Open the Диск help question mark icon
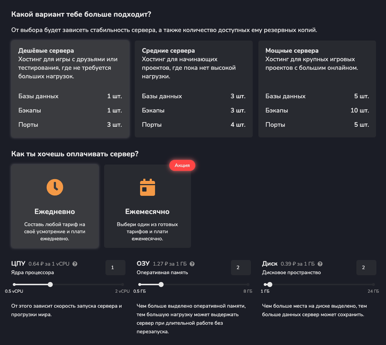 coord(320,264)
